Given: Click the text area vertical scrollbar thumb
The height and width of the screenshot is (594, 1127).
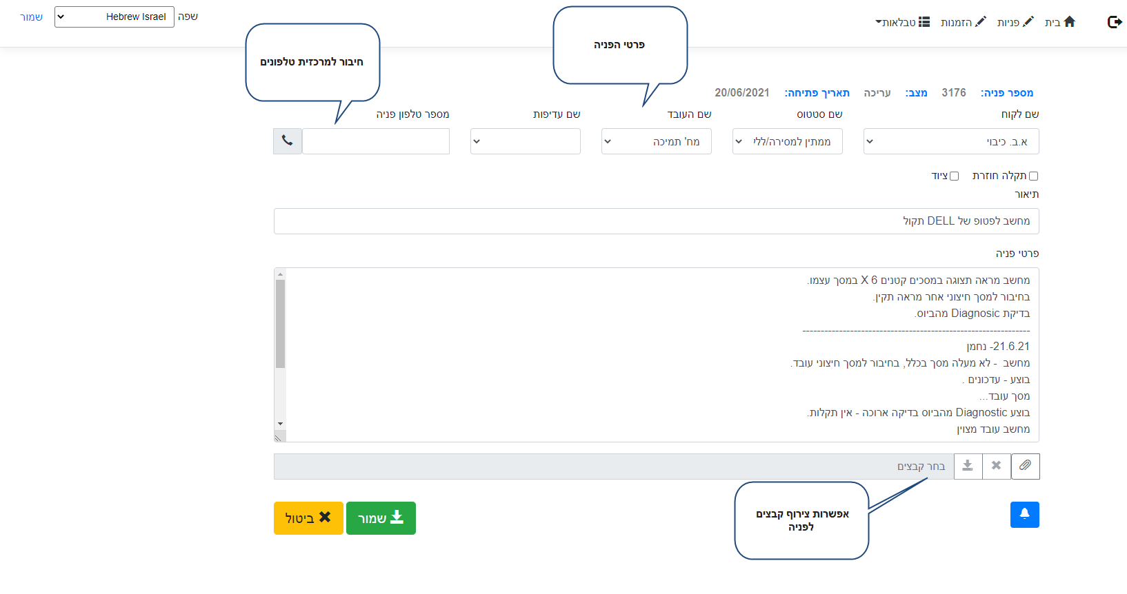Looking at the screenshot, I should pos(280,324).
